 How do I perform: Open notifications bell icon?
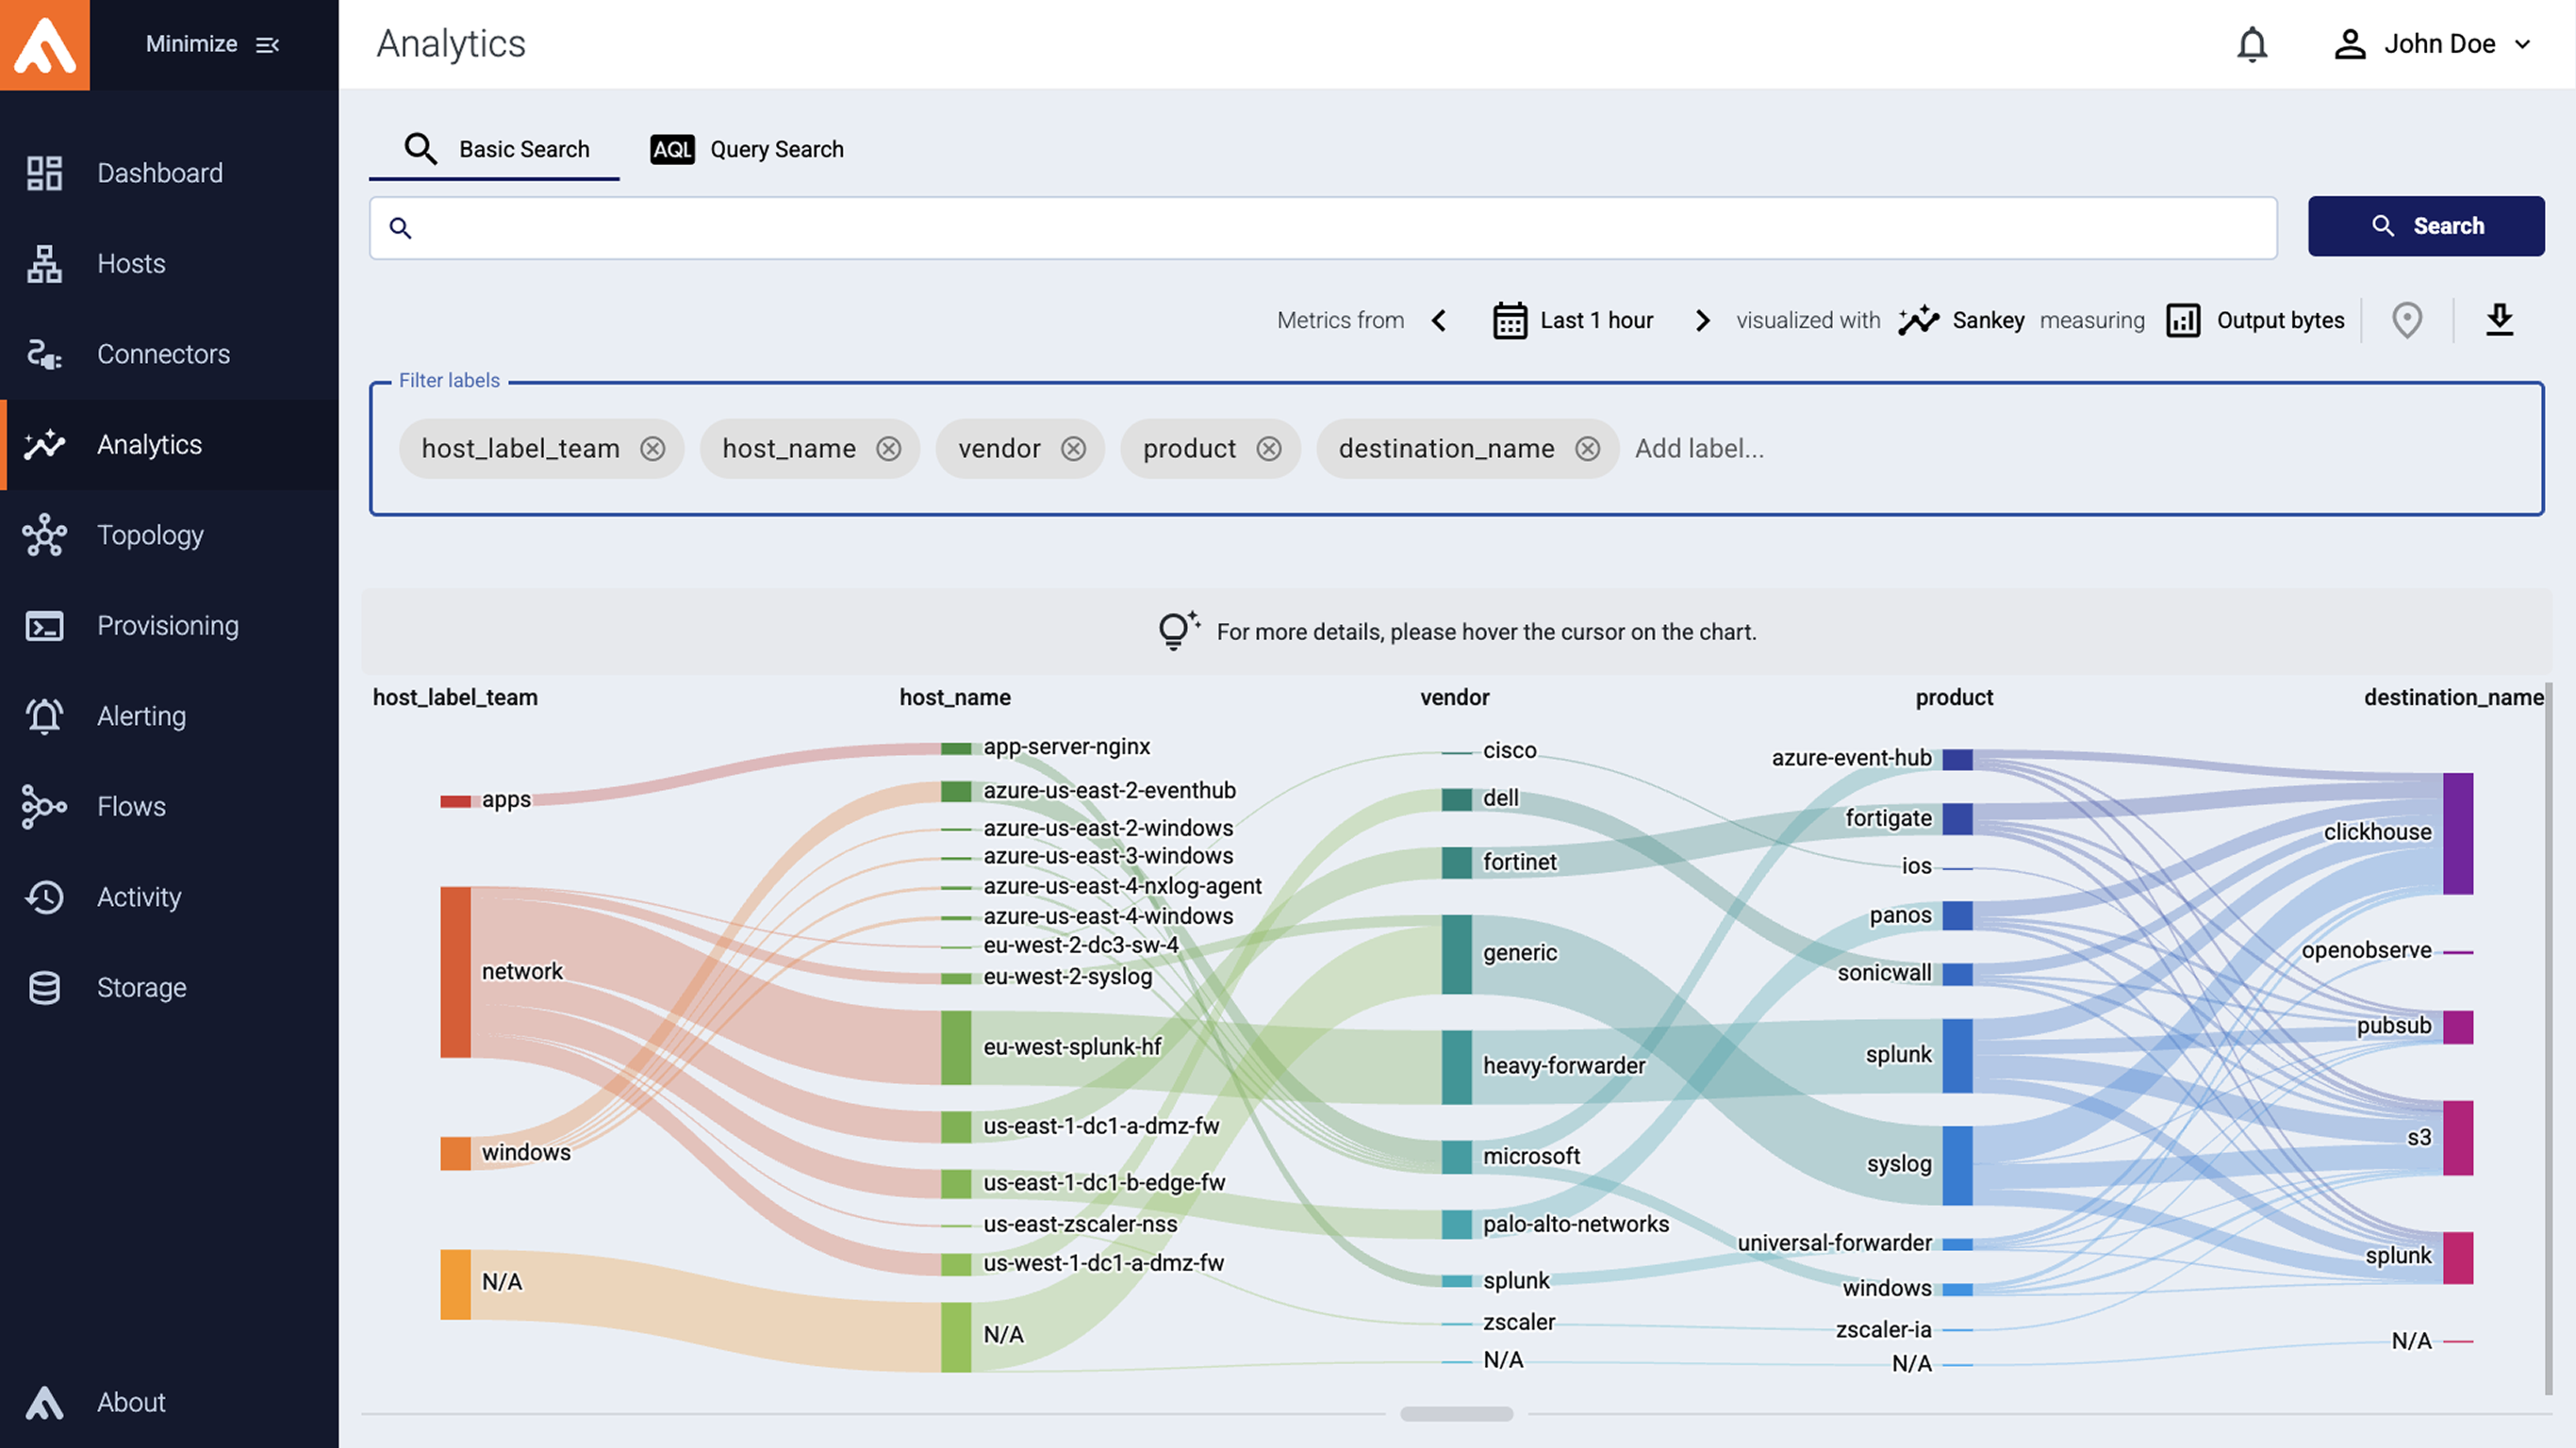[2251, 44]
